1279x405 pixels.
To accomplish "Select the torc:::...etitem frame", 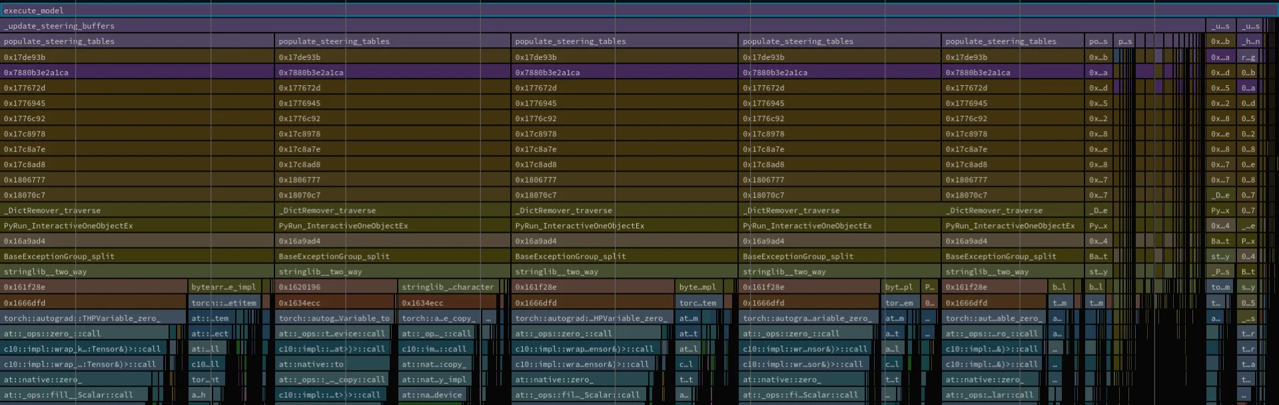I will click(x=224, y=303).
